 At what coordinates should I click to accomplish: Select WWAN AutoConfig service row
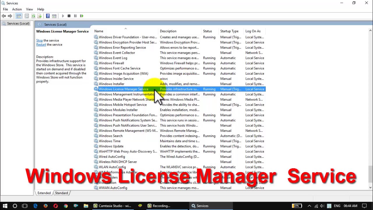point(179,188)
